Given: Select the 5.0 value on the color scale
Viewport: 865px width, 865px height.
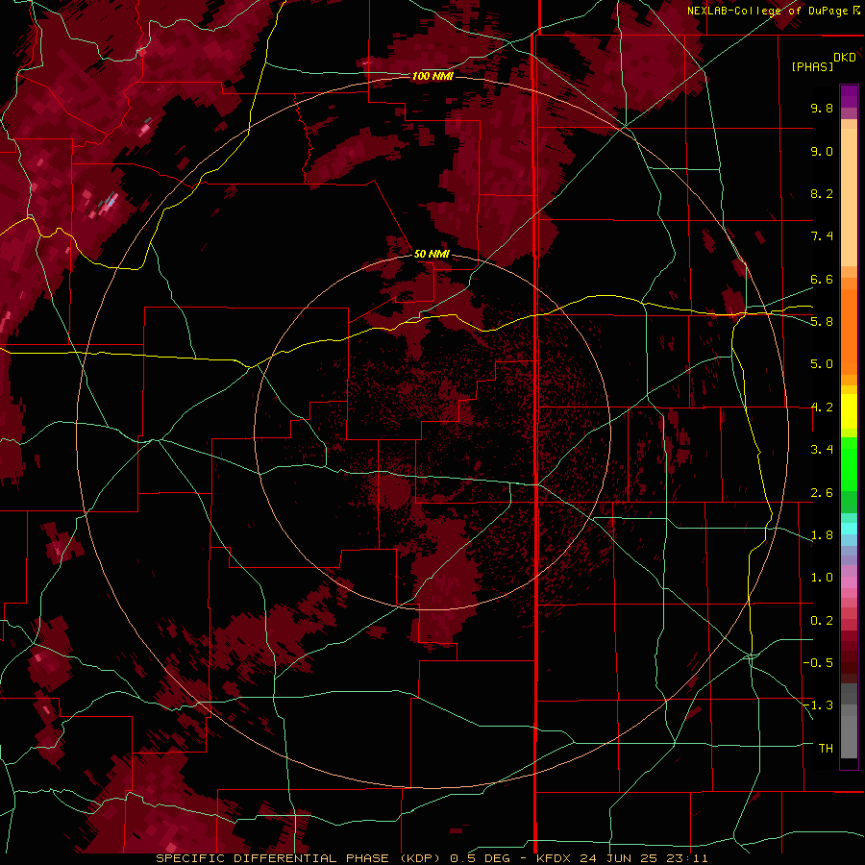Looking at the screenshot, I should coord(822,364).
